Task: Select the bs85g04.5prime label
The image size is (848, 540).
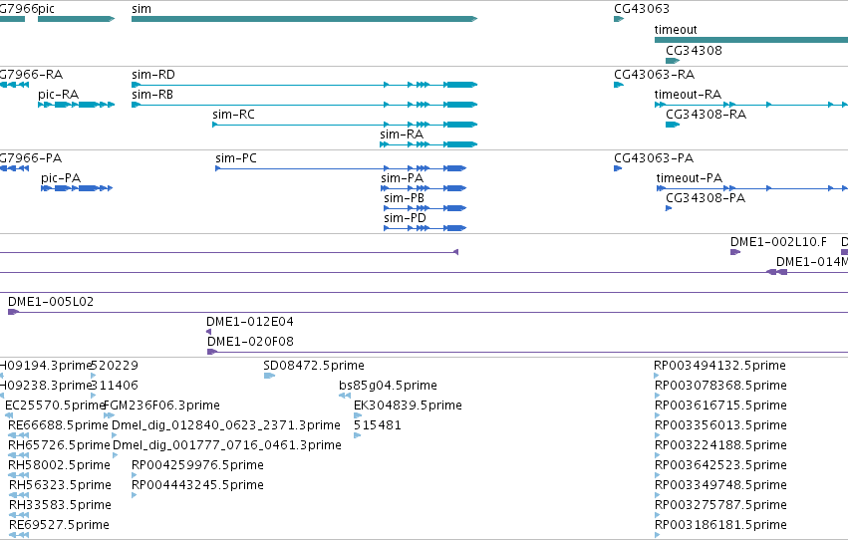Action: tap(388, 386)
